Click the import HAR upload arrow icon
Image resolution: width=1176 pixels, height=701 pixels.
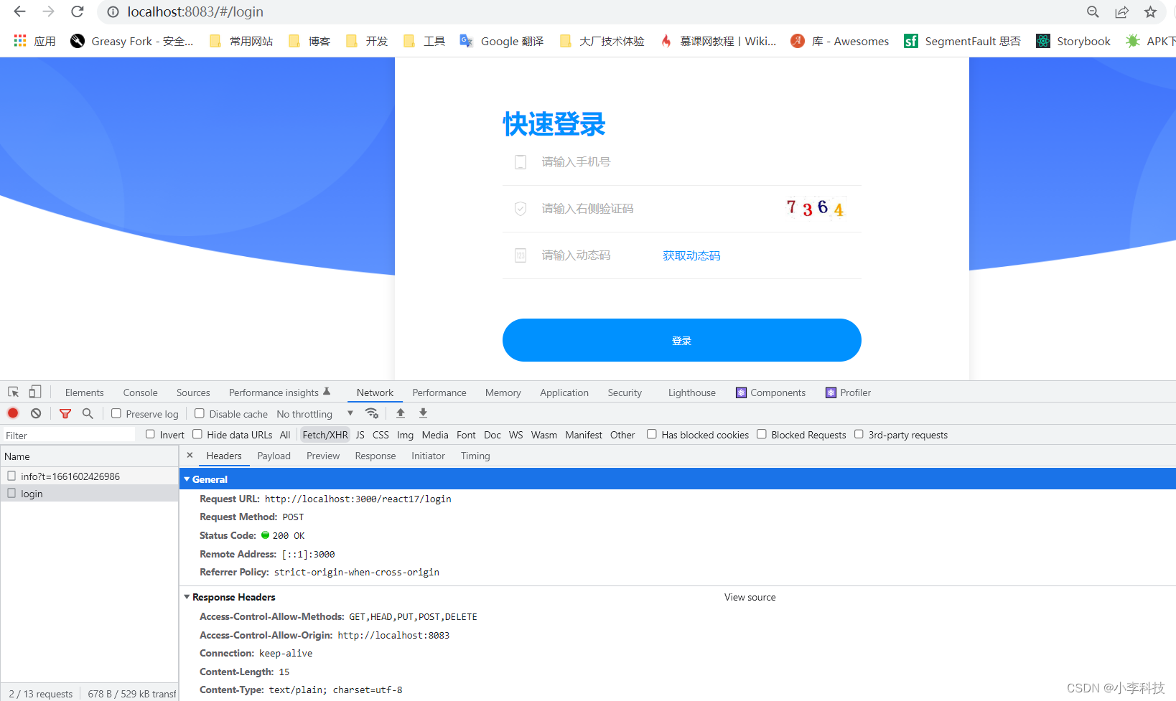(401, 413)
